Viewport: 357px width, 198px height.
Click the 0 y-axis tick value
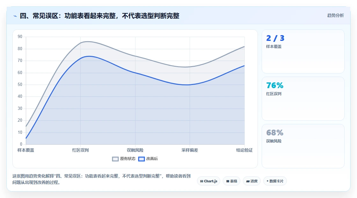point(21,144)
